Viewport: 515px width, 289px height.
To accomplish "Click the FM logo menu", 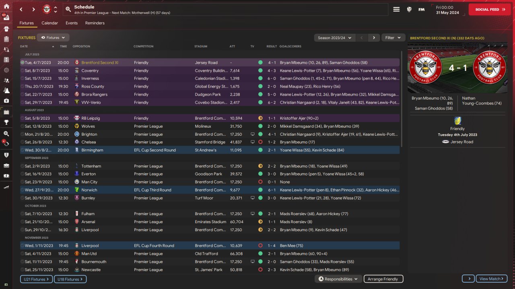I will [x=421, y=9].
